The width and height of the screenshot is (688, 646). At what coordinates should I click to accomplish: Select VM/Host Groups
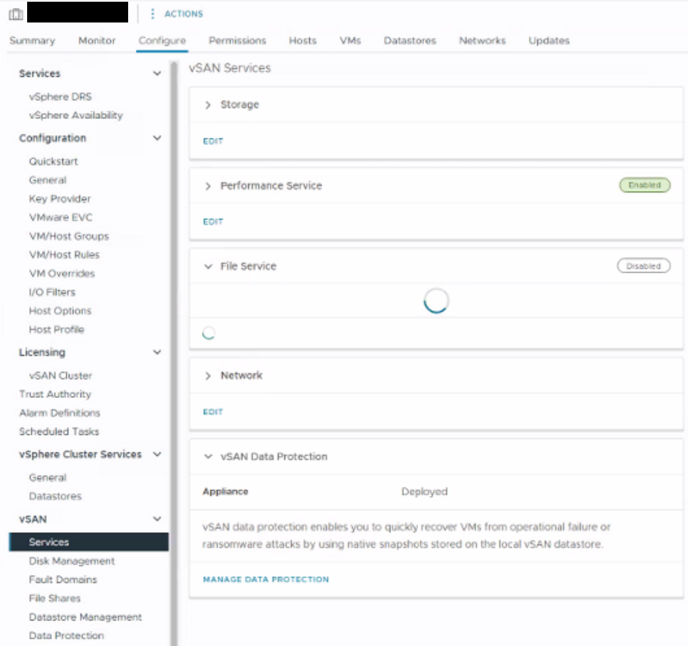(69, 236)
